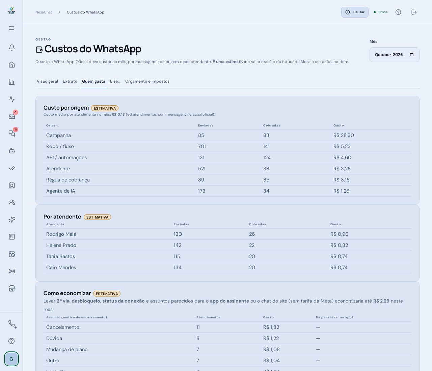Select the Quem gasta tab
432x371 pixels.
click(x=93, y=81)
